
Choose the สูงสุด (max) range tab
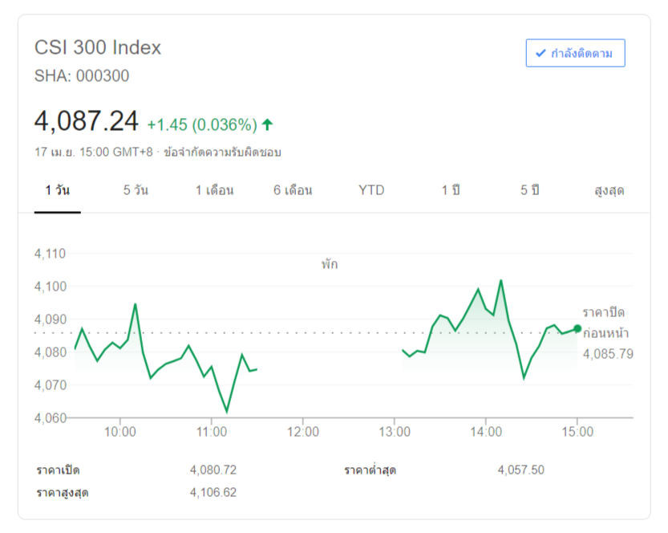point(609,190)
